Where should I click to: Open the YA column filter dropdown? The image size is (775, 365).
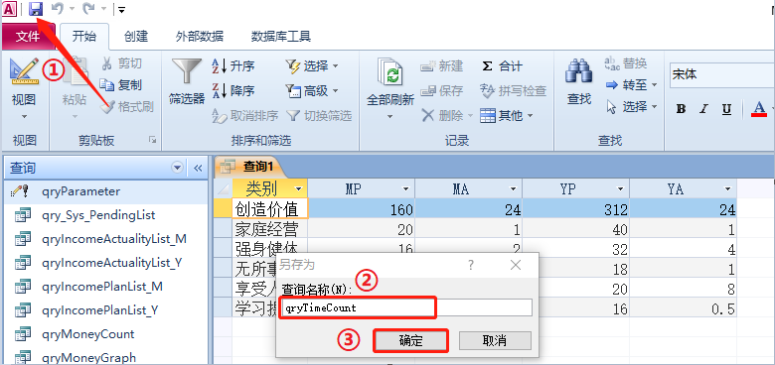pos(727,188)
